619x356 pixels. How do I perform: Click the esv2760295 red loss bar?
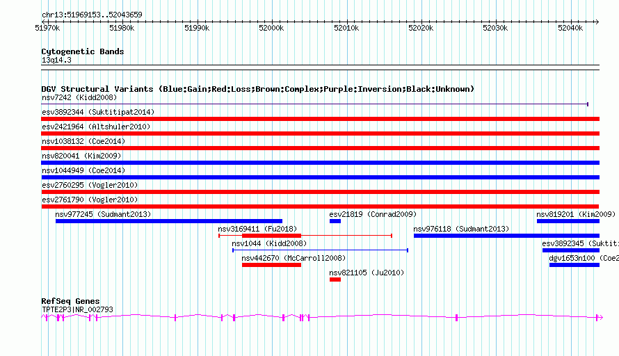(320, 192)
